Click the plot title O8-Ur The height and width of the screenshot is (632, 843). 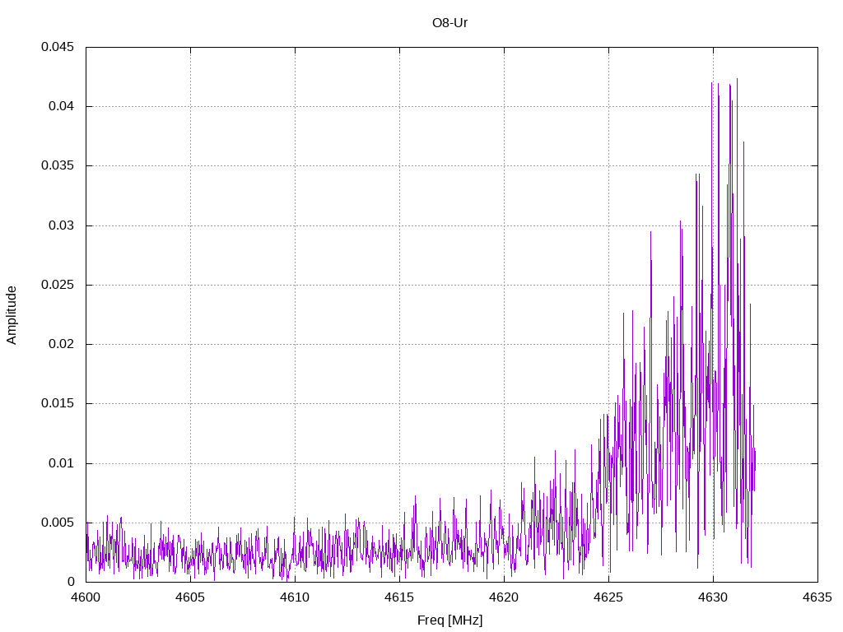click(449, 23)
